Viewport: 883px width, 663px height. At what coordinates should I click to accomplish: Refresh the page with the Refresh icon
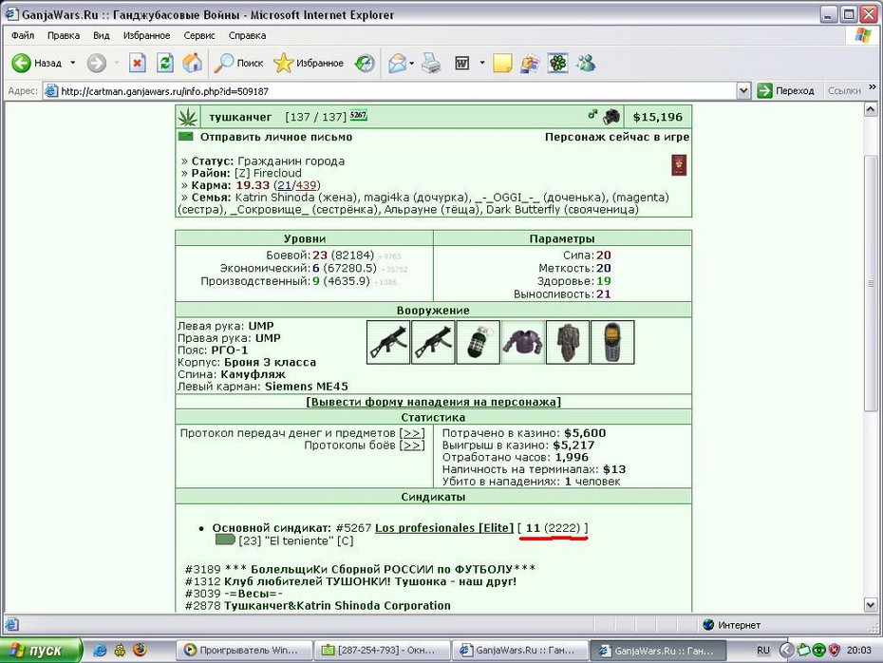(x=165, y=63)
